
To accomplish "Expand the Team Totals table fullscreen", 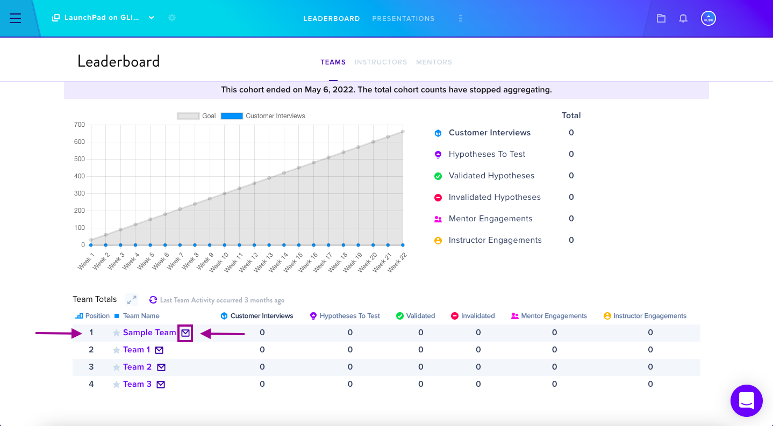I will 132,300.
